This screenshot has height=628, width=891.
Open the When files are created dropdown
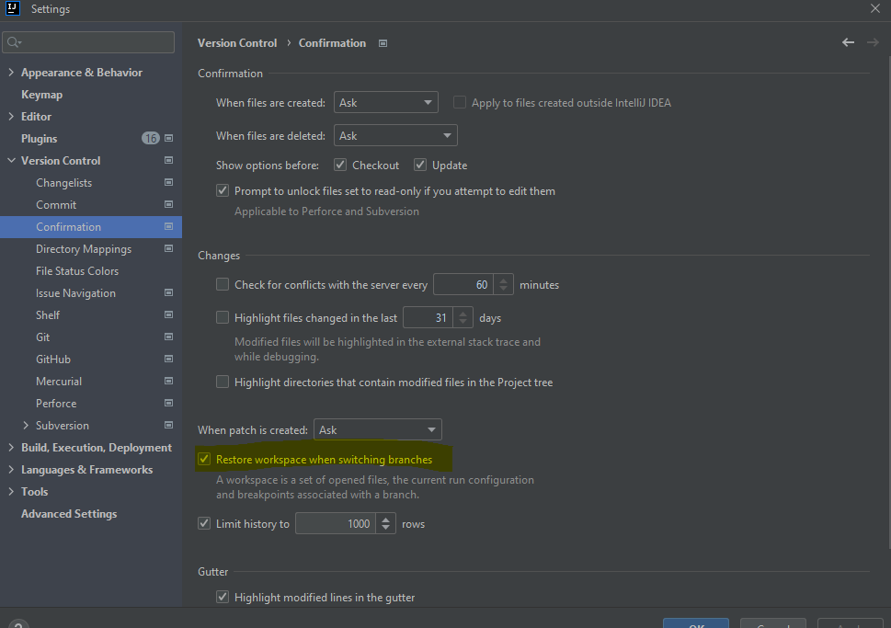386,102
